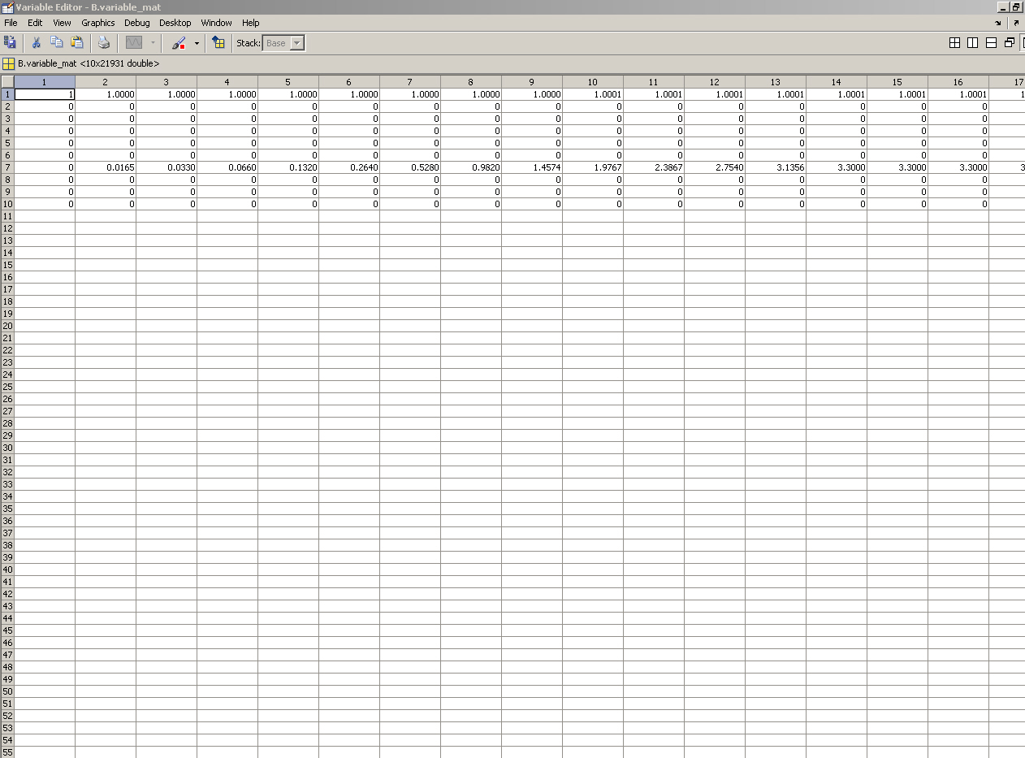Click row 7 cell 3.3000 under column 14
Image resolution: width=1025 pixels, height=758 pixels.
837,167
